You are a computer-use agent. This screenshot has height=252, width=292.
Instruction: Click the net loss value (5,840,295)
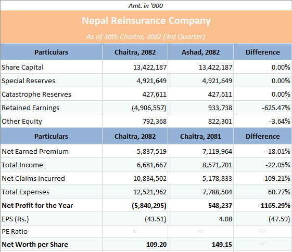point(149,206)
